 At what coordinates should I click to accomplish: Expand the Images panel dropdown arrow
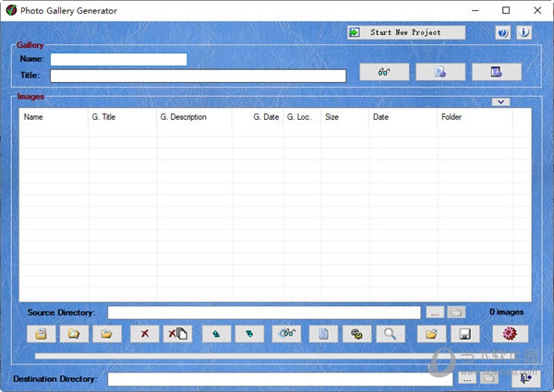tap(500, 101)
